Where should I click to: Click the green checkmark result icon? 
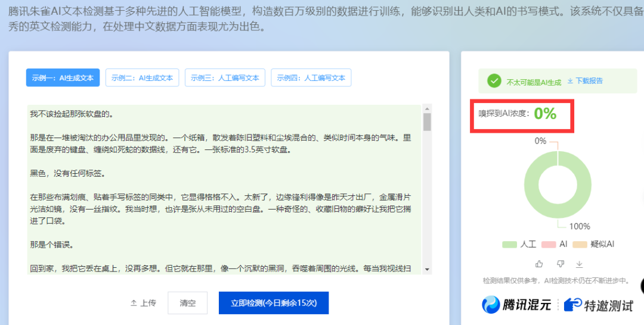(494, 81)
